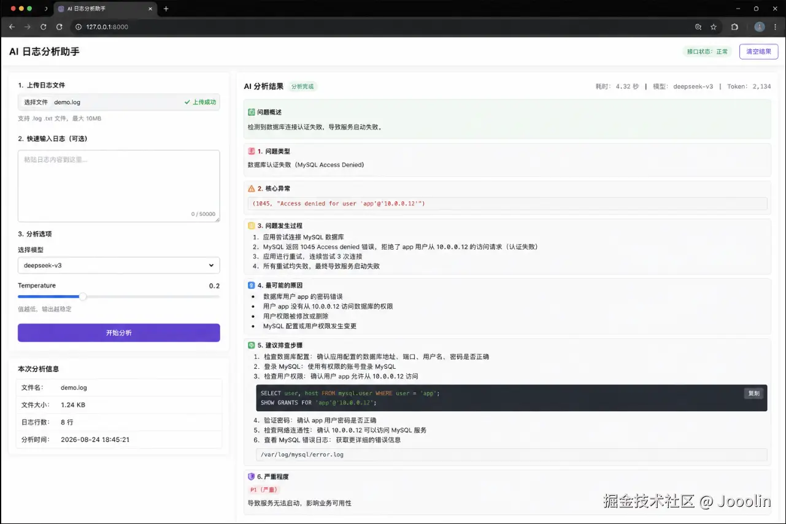
Task: Copy the SQL code with the 复制 button
Action: 753,393
